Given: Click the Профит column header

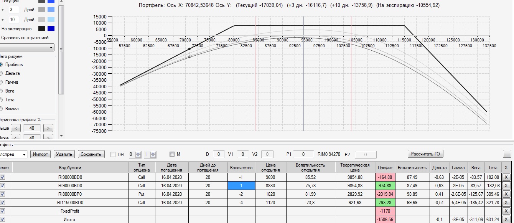Looking at the screenshot, I should [385, 167].
